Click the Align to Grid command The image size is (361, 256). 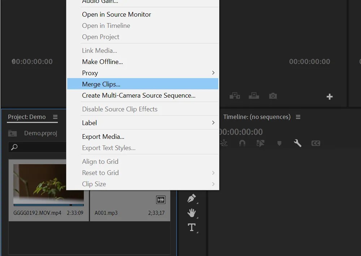tap(100, 161)
